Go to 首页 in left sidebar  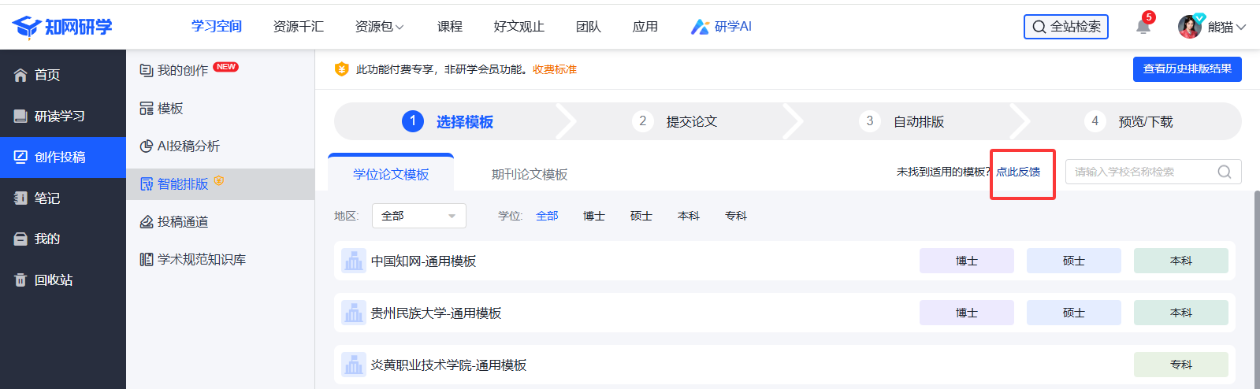point(47,75)
